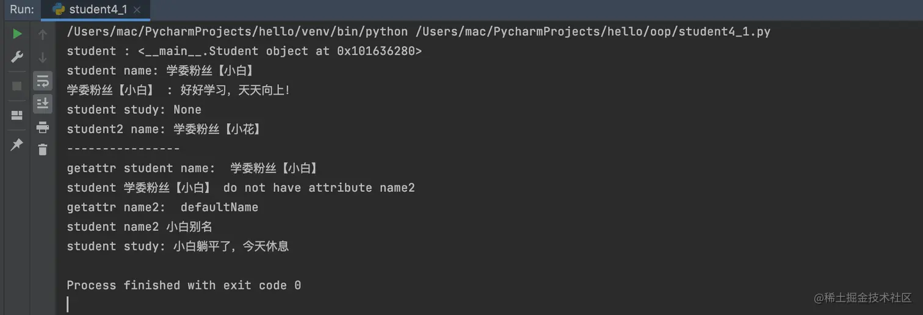Close the student4_1 run tab

click(136, 10)
